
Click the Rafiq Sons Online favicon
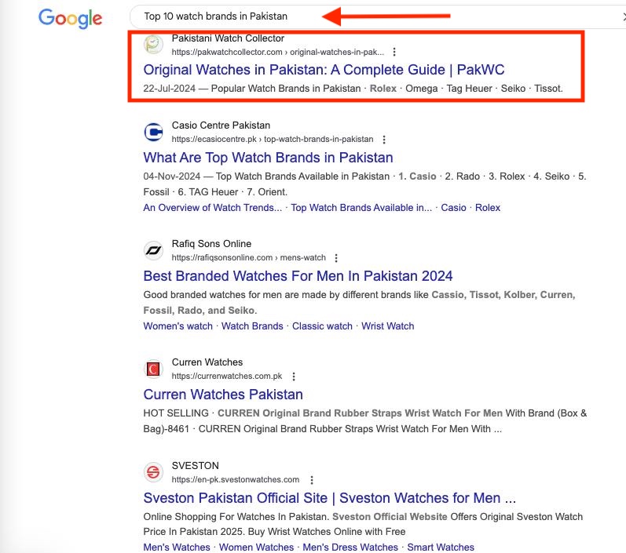click(x=153, y=250)
